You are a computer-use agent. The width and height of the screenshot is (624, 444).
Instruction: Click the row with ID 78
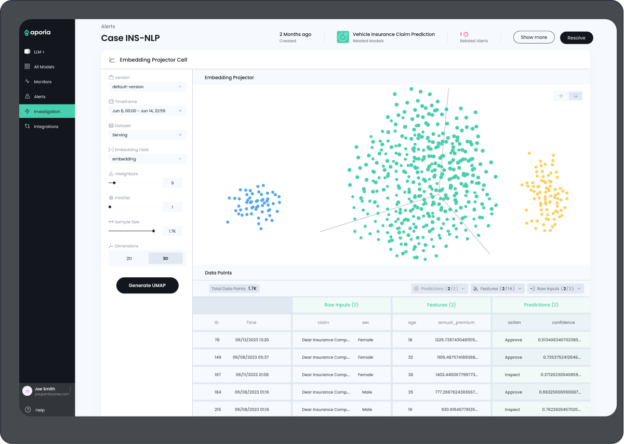[391, 340]
